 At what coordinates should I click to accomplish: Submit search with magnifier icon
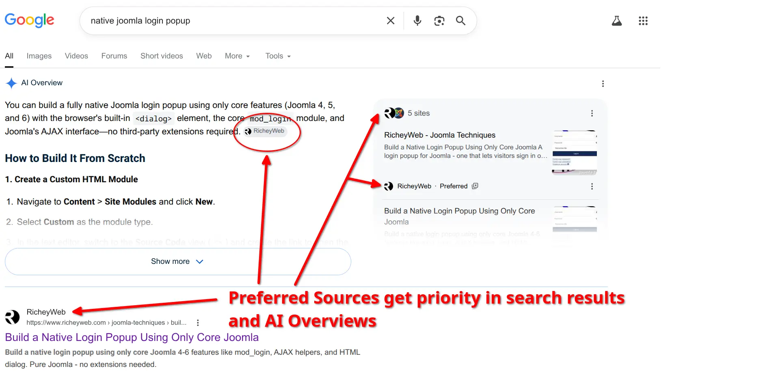click(460, 21)
